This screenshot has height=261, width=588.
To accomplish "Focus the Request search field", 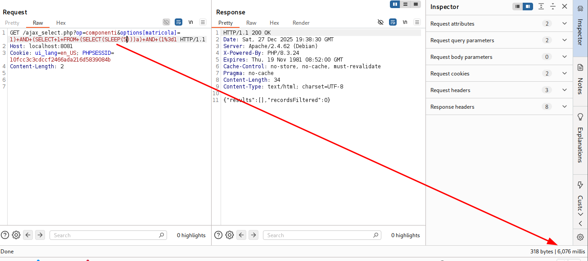I will point(108,235).
